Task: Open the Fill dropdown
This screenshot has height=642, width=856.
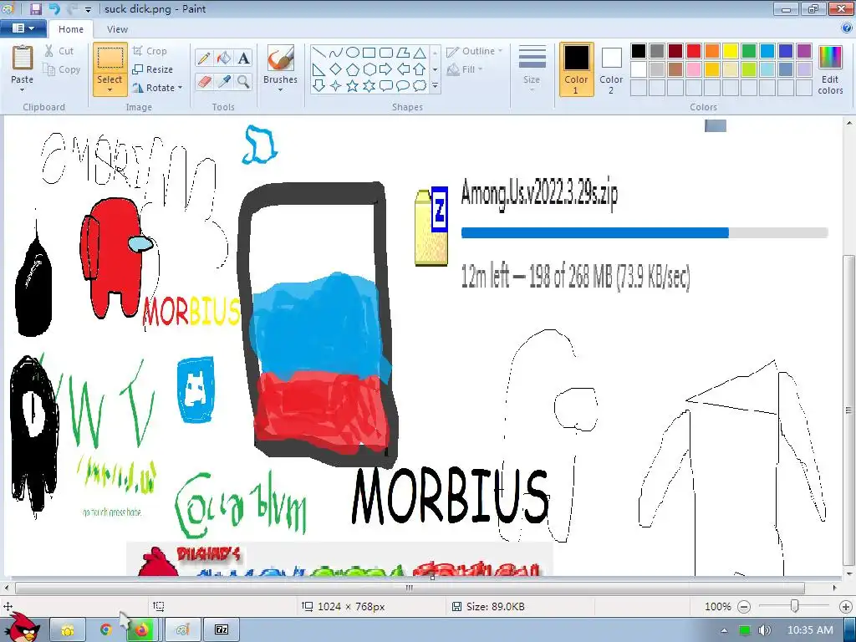Action: click(x=465, y=69)
